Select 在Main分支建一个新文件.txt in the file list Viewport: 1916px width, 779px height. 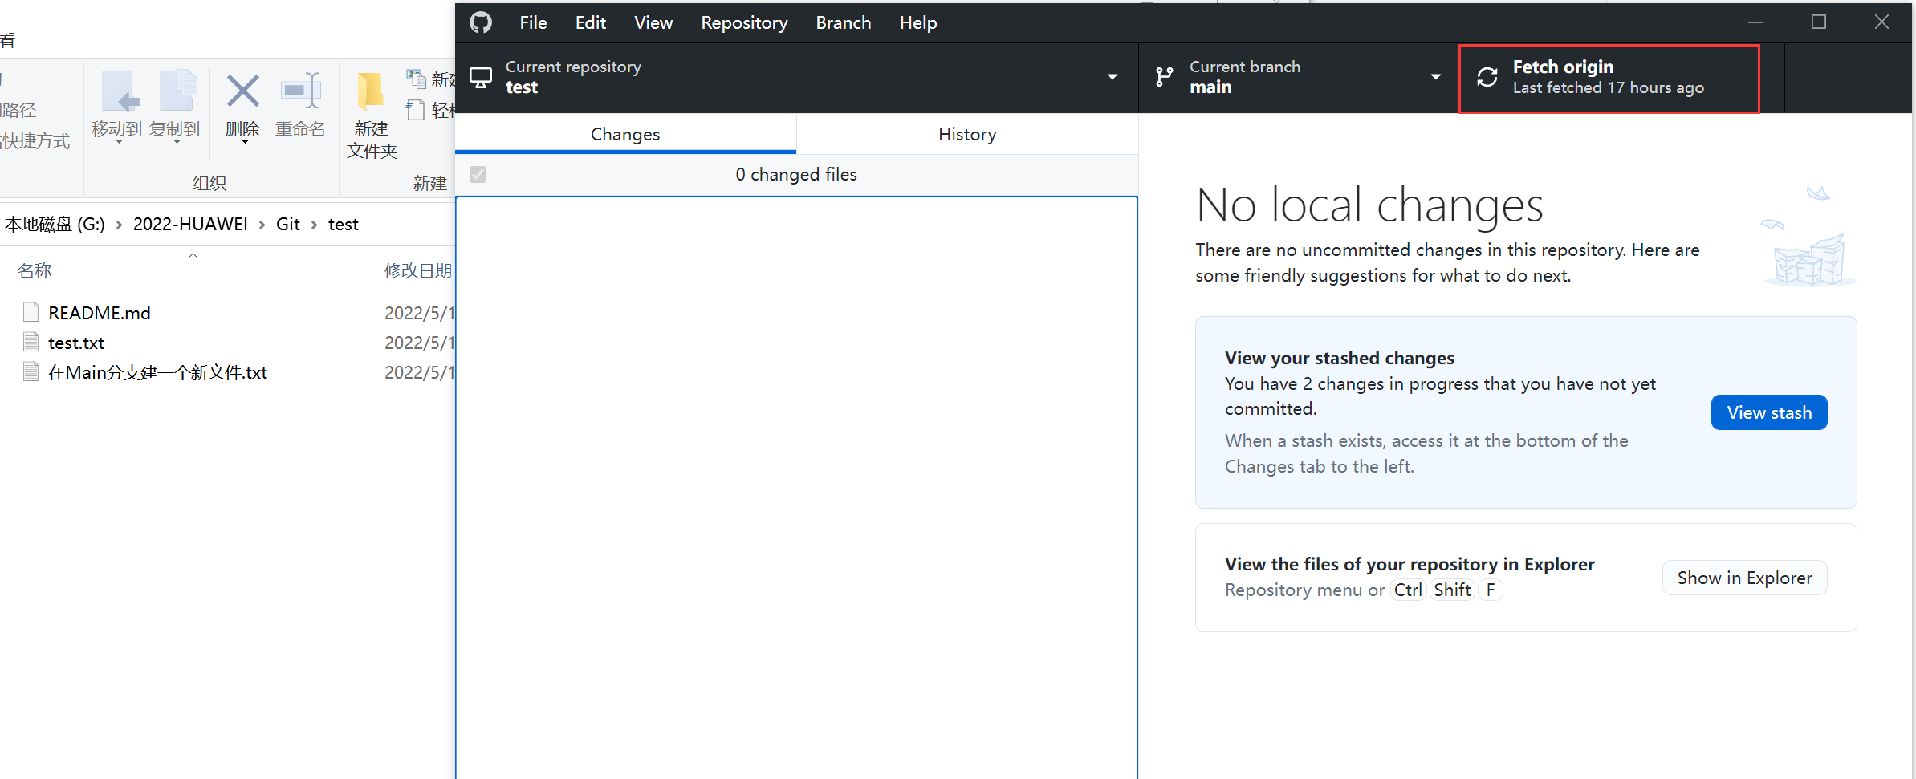pyautogui.click(x=157, y=371)
